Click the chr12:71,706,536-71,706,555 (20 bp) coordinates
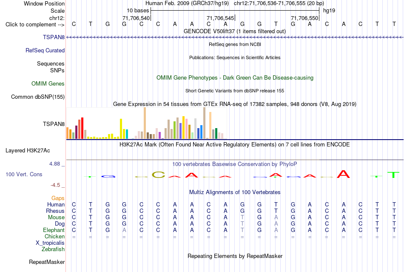 [279, 3]
